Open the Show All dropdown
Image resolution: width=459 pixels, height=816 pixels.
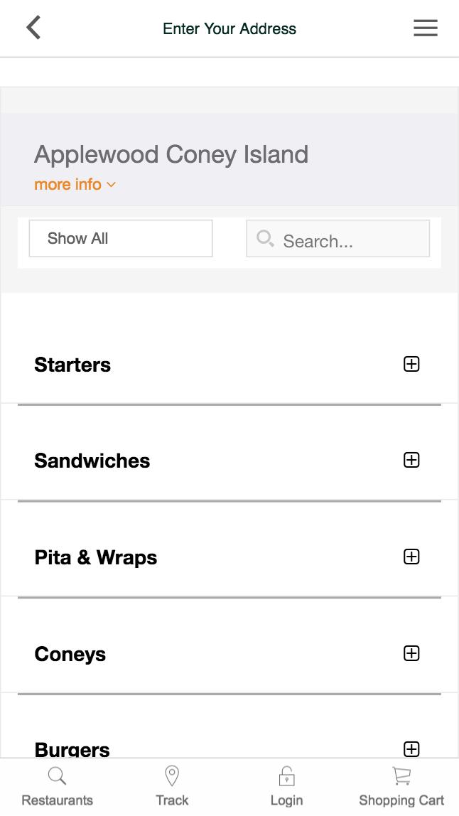121,238
